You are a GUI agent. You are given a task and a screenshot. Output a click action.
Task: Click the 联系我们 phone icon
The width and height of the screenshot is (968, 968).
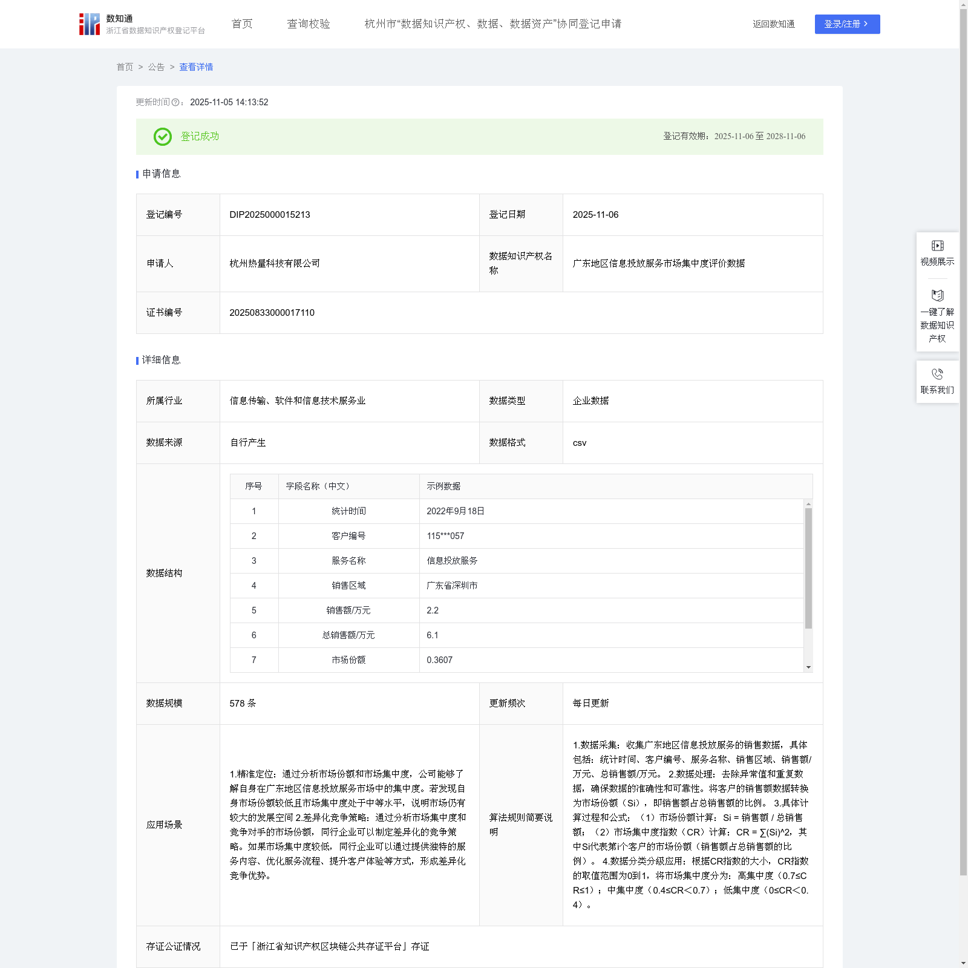937,374
